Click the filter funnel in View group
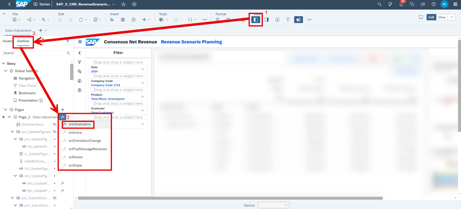This screenshot has height=209, width=461. (288, 19)
